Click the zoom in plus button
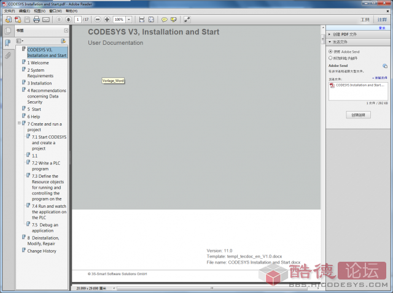Image resolution: width=393 pixels, height=293 pixels. 107,20
